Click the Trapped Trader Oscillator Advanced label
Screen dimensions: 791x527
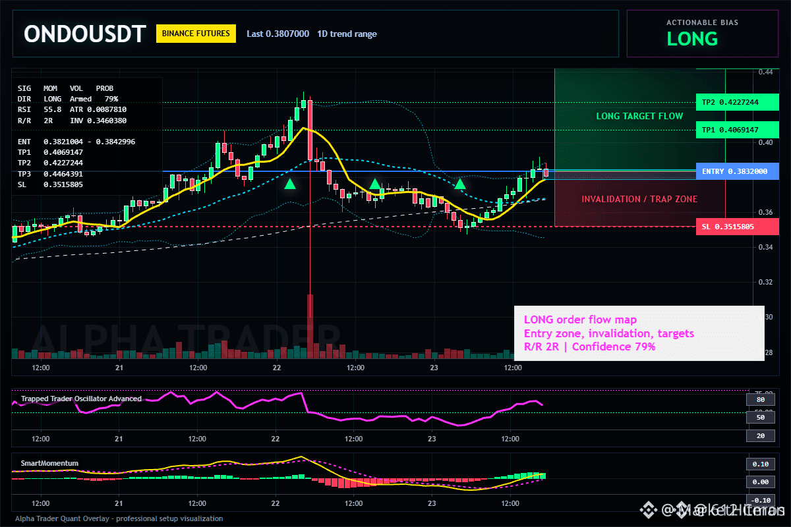(81, 399)
